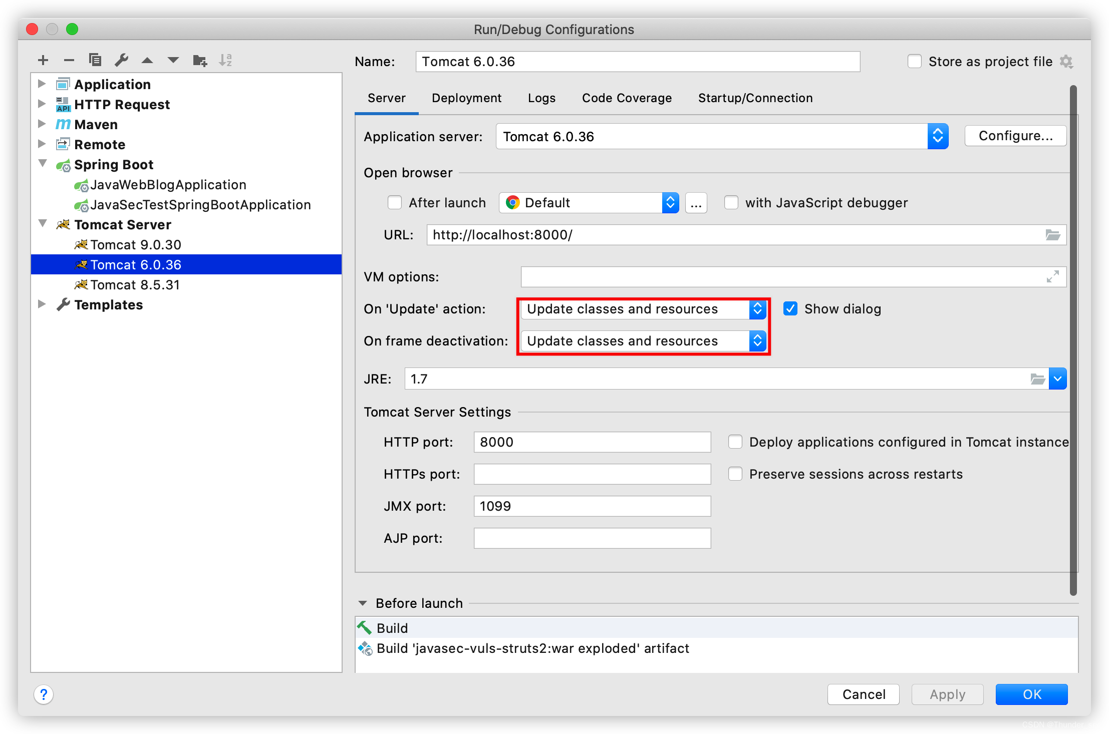The image size is (1109, 734).
Task: Click the Create New Folder icon
Action: coord(200,61)
